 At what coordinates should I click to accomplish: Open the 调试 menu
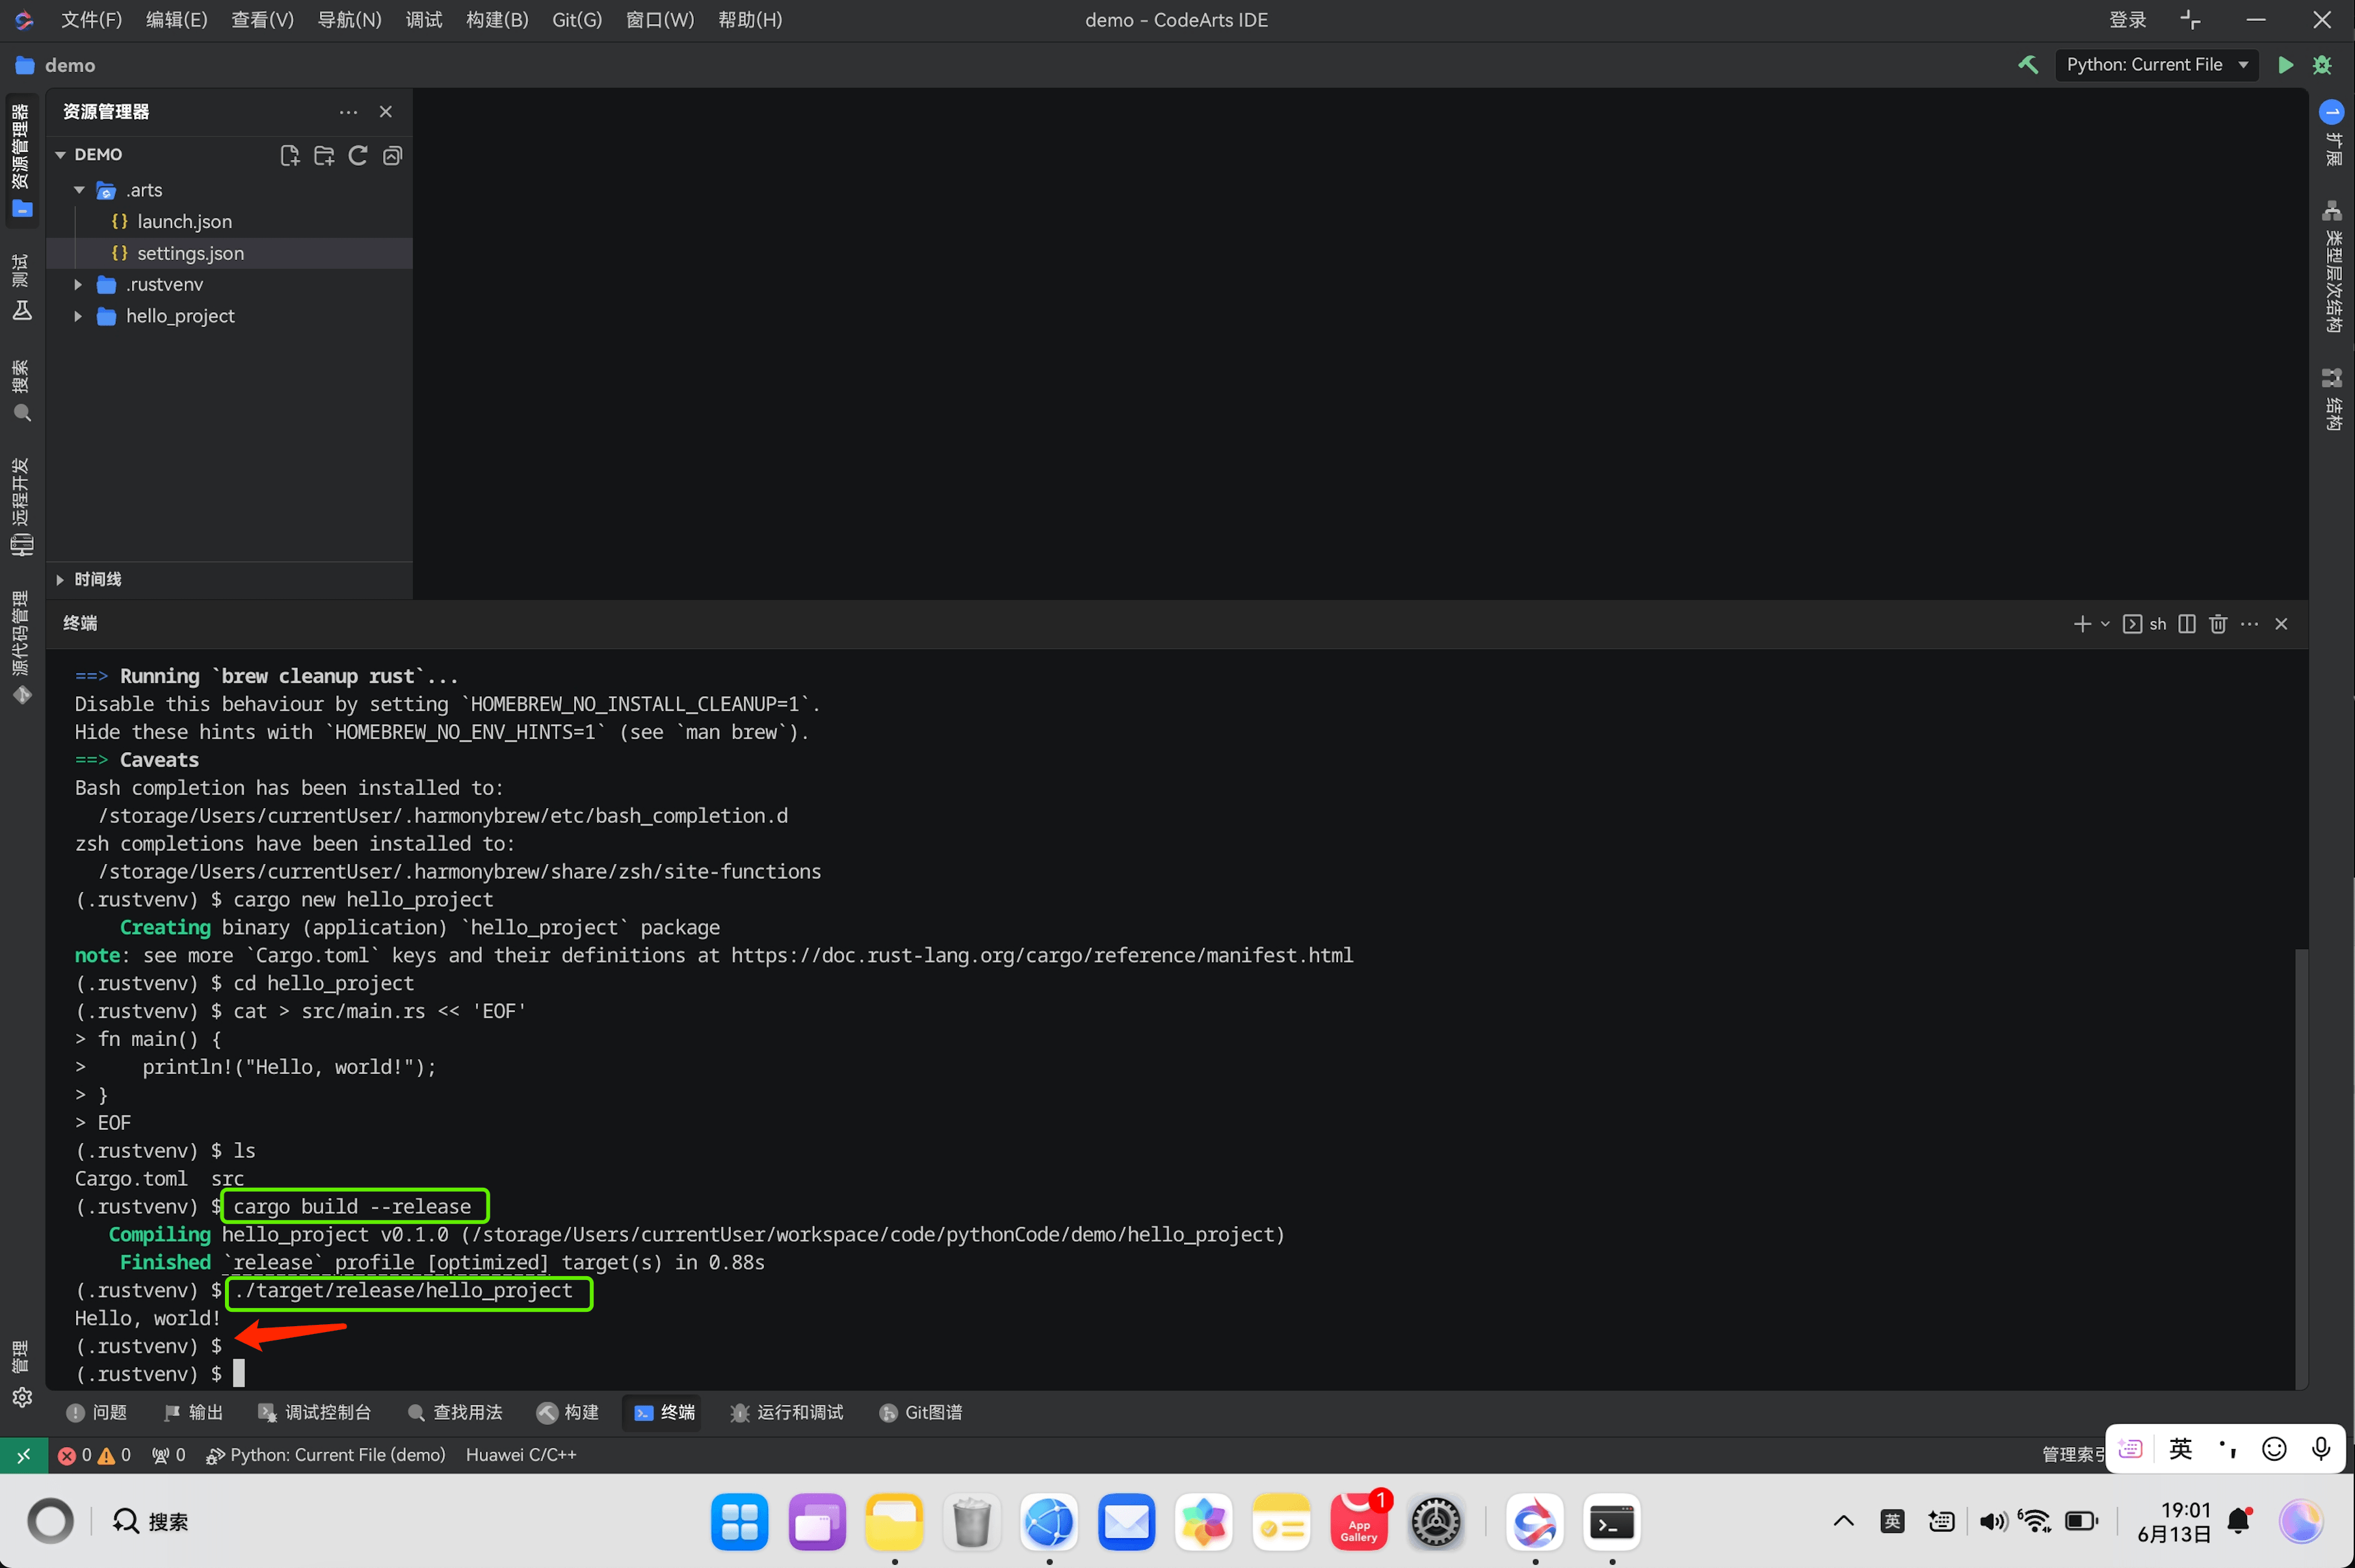[x=423, y=20]
